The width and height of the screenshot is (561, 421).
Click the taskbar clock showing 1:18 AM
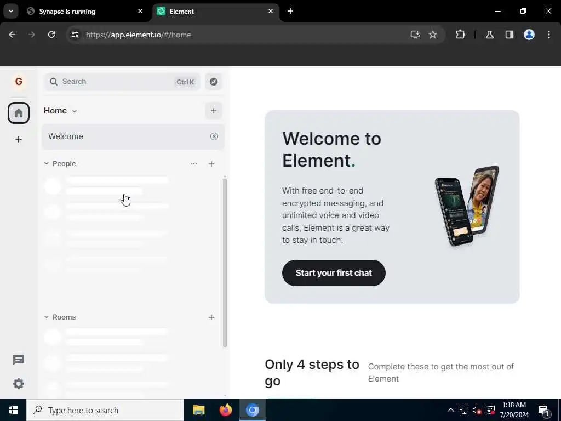[x=514, y=410]
